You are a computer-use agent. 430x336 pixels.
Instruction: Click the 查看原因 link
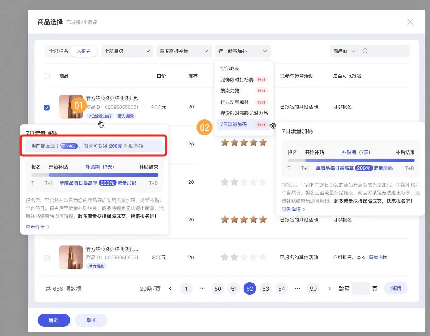point(378,257)
